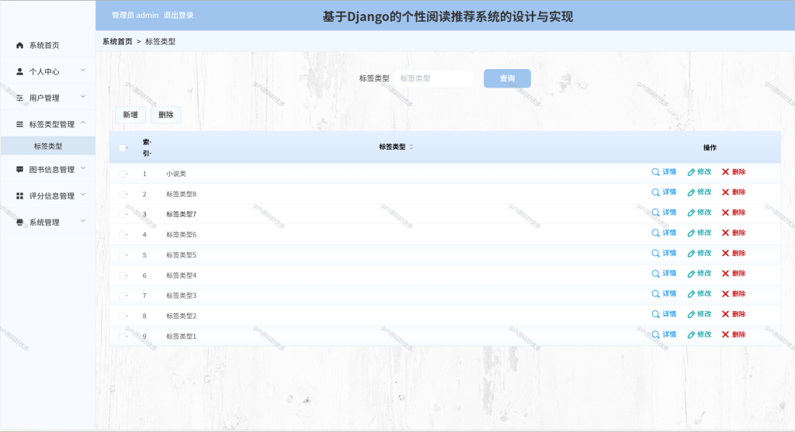Click the red X delete icon for 标签类型7
The height and width of the screenshot is (432, 795).
[726, 213]
